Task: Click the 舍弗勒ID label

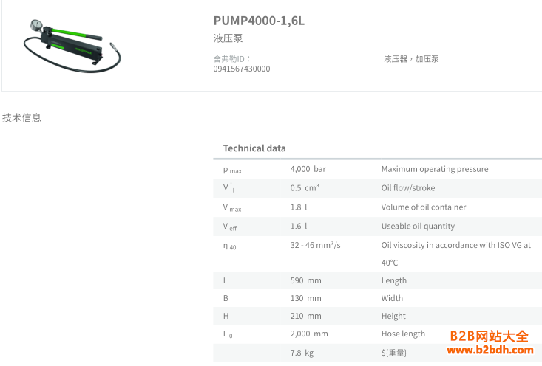Action: click(x=232, y=59)
